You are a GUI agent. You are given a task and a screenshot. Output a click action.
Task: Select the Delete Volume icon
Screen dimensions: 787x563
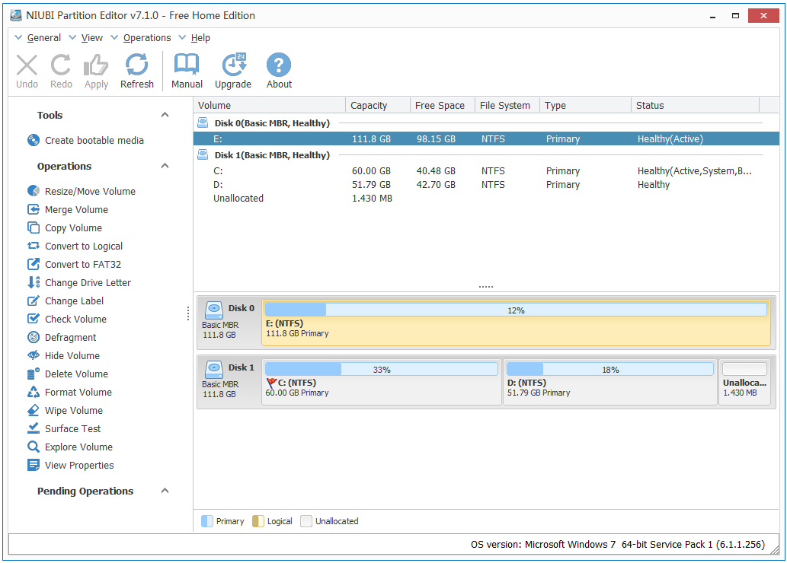(34, 374)
